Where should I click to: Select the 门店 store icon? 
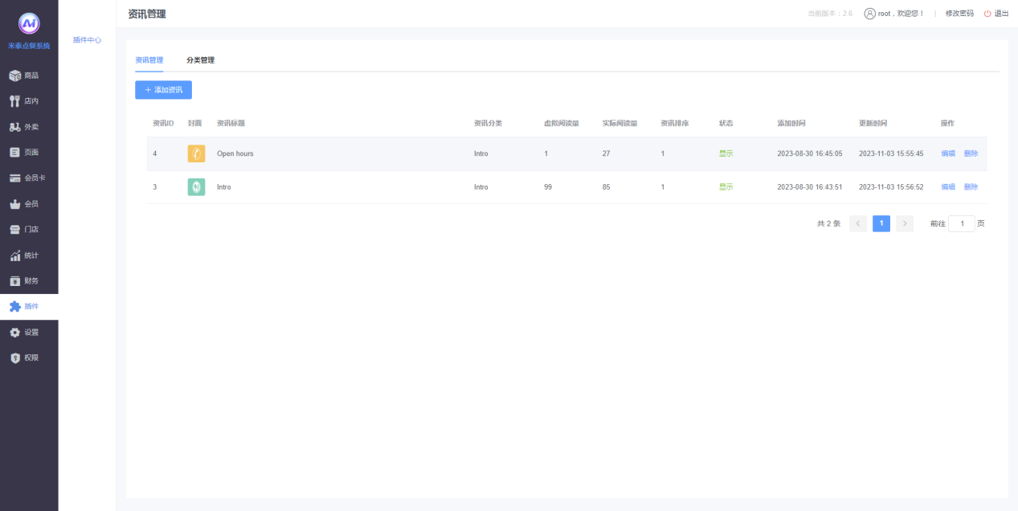tap(14, 230)
